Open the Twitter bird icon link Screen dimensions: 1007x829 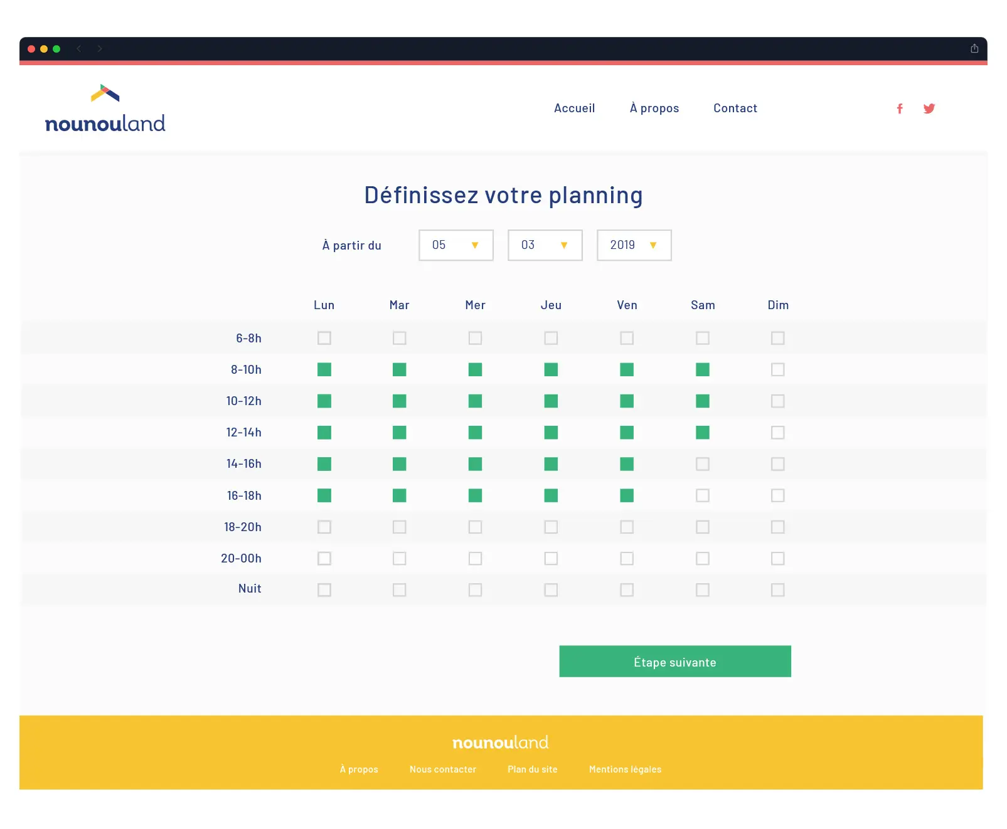(x=929, y=108)
